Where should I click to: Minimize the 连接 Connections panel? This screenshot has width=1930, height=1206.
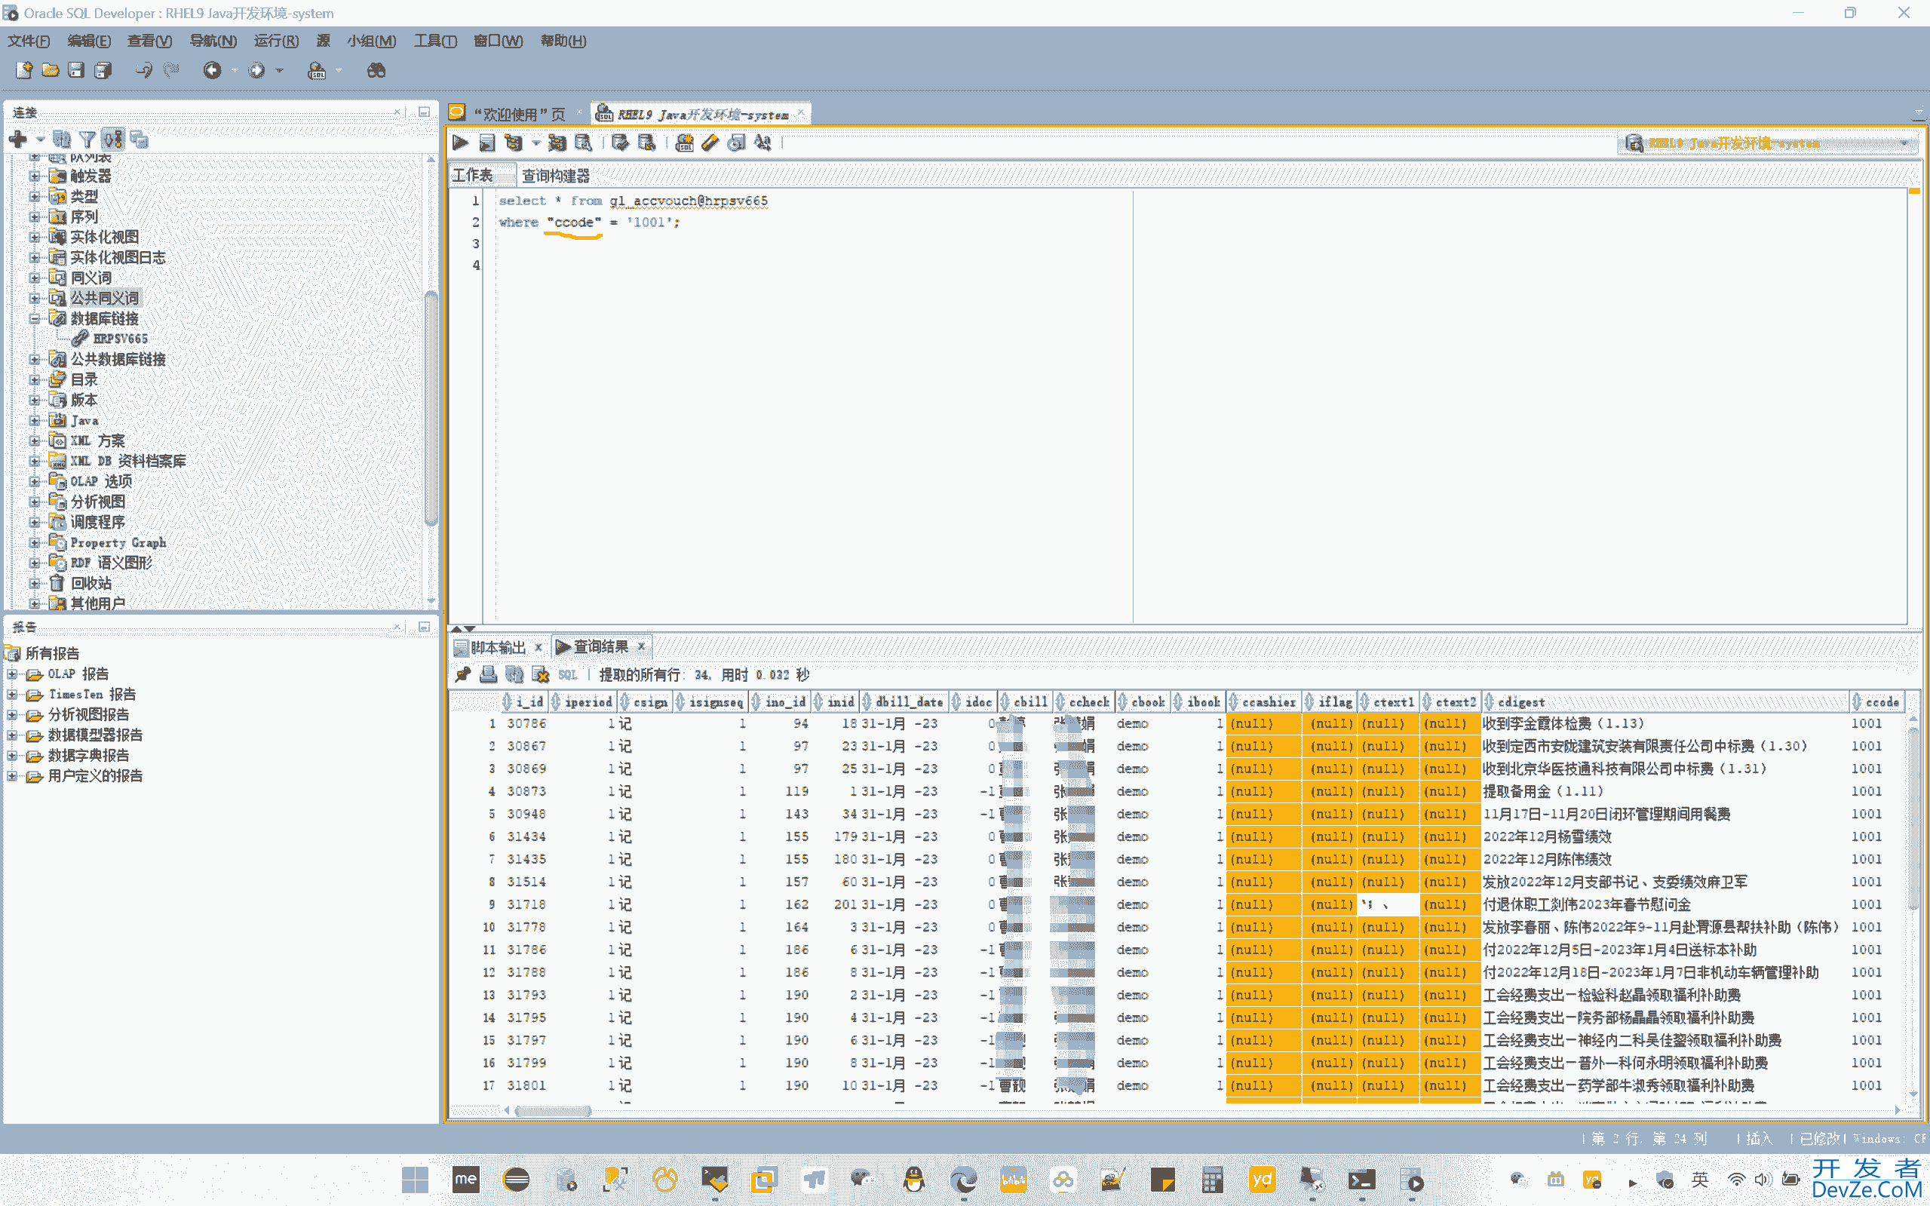tap(425, 112)
